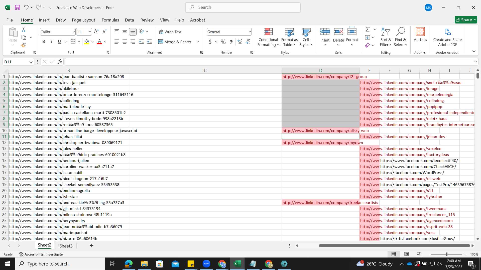
Task: Click Decrease Decimal icon
Action: point(248,42)
